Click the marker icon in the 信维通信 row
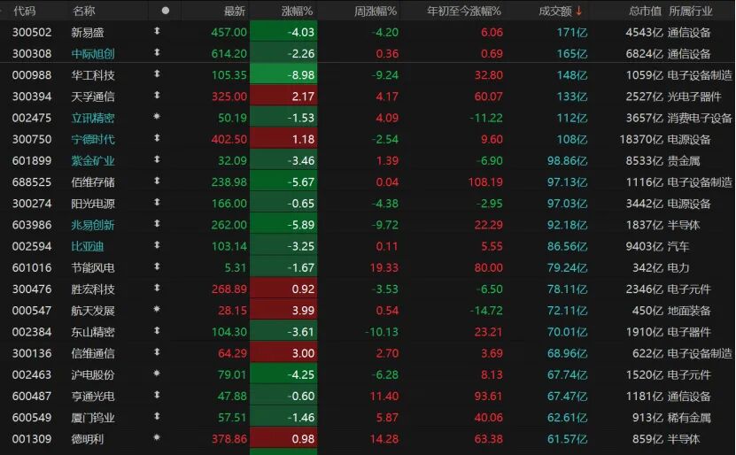The height and width of the screenshot is (455, 736). pyautogui.click(x=158, y=352)
